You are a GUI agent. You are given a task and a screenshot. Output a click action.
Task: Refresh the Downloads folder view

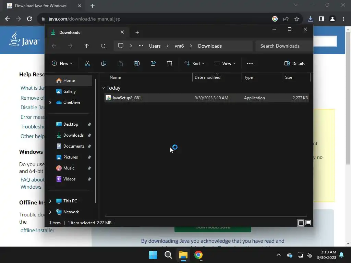103,46
